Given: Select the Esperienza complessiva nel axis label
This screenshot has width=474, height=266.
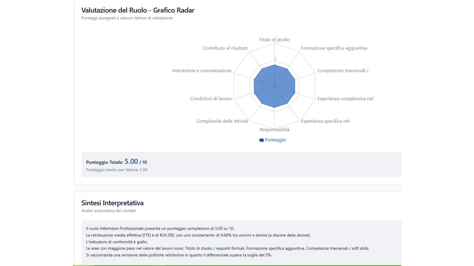Looking at the screenshot, I should (345, 99).
